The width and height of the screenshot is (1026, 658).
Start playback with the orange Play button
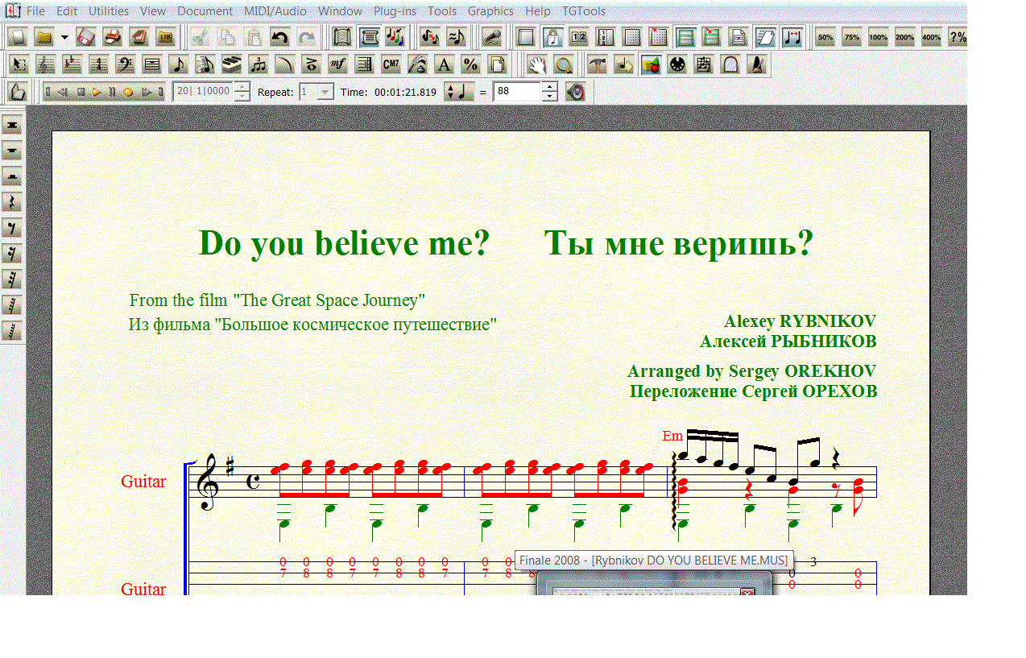97,92
